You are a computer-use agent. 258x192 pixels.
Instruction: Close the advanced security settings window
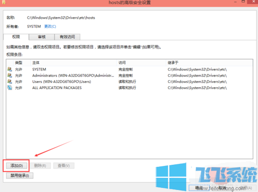pos(253,2)
